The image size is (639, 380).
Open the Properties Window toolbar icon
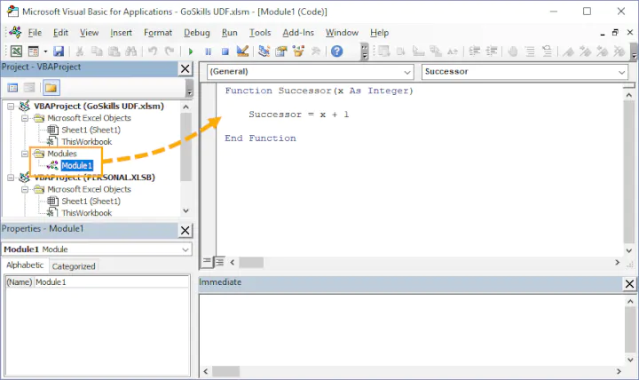(281, 51)
